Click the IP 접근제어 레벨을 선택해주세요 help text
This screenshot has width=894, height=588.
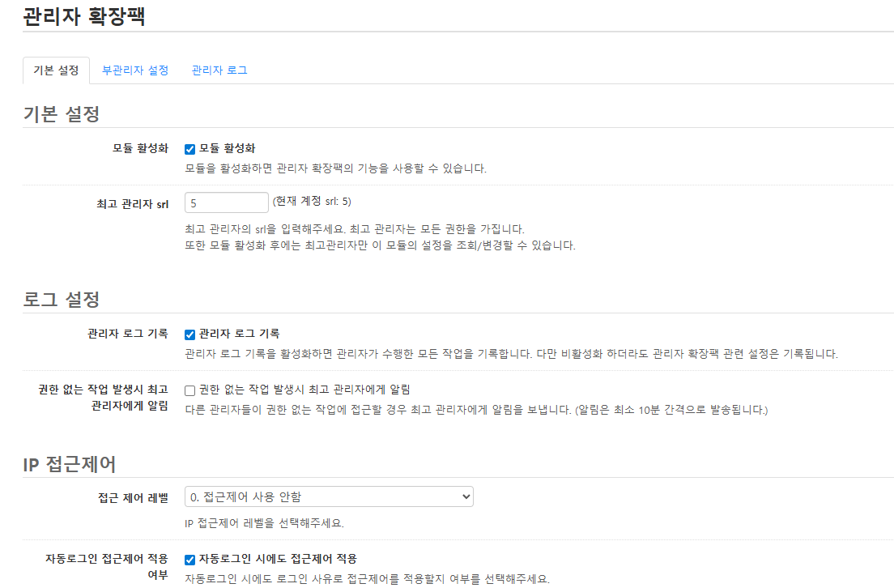coord(264,523)
